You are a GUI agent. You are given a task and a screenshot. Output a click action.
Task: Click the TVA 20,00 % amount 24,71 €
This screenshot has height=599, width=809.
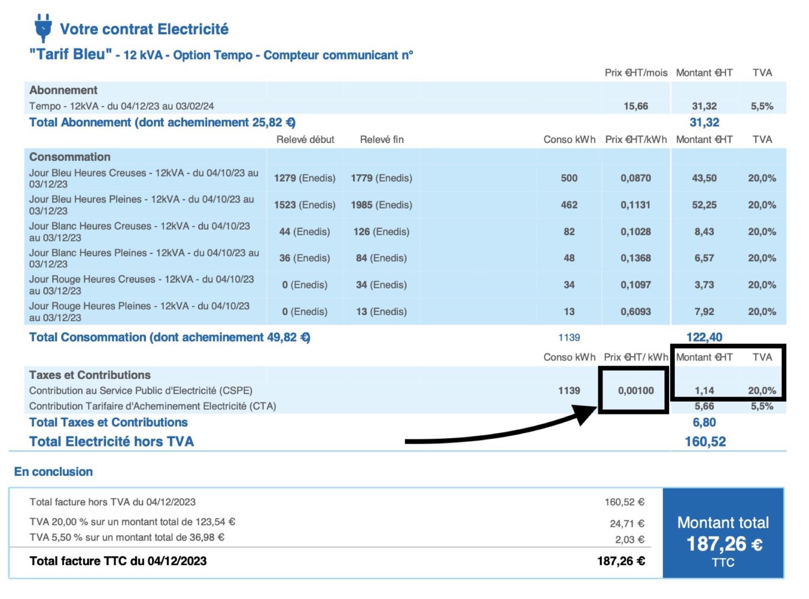tap(627, 524)
